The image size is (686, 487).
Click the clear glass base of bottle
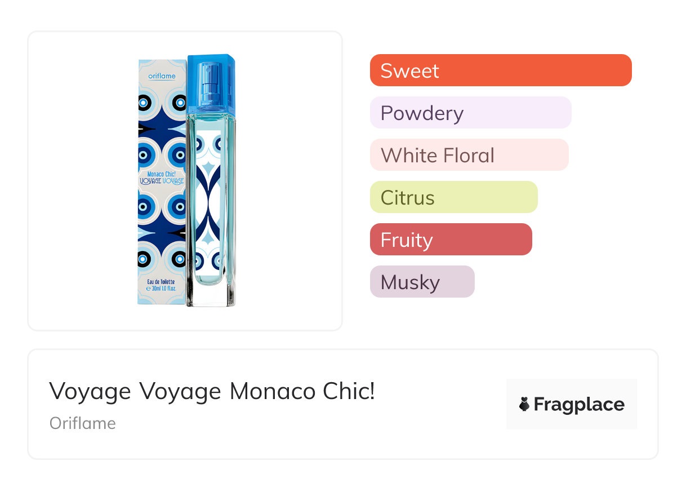coord(211,295)
